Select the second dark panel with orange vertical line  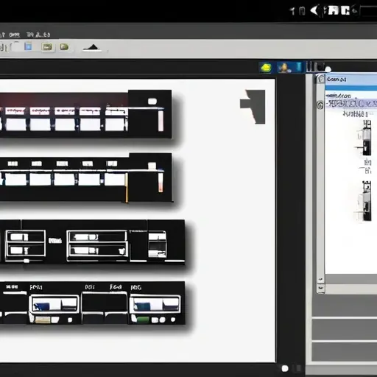(x=85, y=177)
